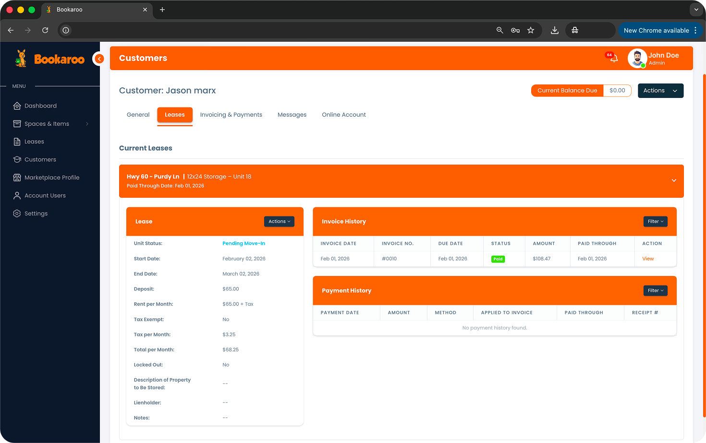Bookmark page with the star icon
This screenshot has width=706, height=443.
point(531,30)
